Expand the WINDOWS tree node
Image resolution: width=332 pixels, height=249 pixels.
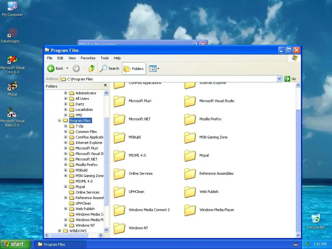click(60, 231)
